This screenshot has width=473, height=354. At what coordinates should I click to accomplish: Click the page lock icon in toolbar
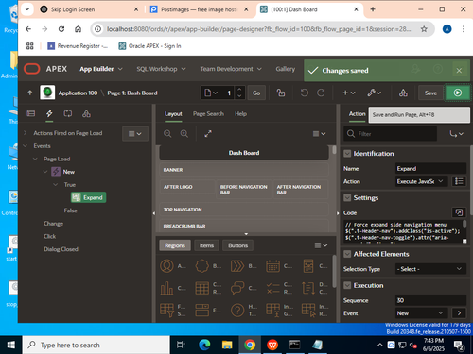pyautogui.click(x=281, y=93)
